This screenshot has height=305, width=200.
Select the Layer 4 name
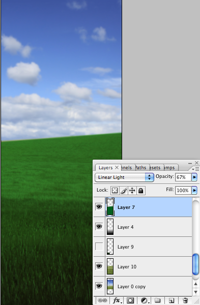point(125,227)
